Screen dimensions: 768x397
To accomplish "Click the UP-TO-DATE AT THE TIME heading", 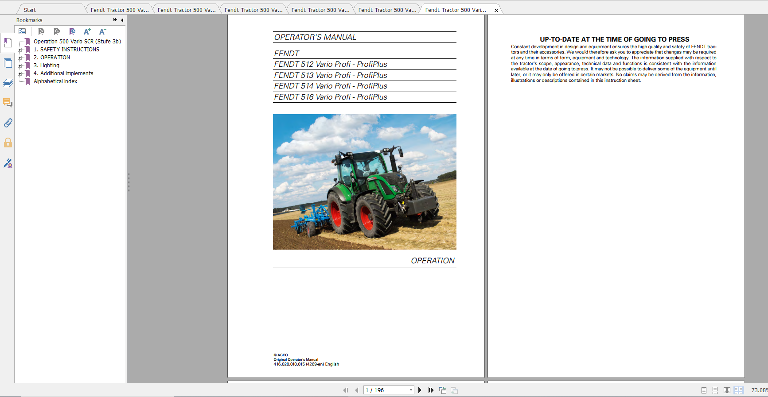I will (614, 39).
